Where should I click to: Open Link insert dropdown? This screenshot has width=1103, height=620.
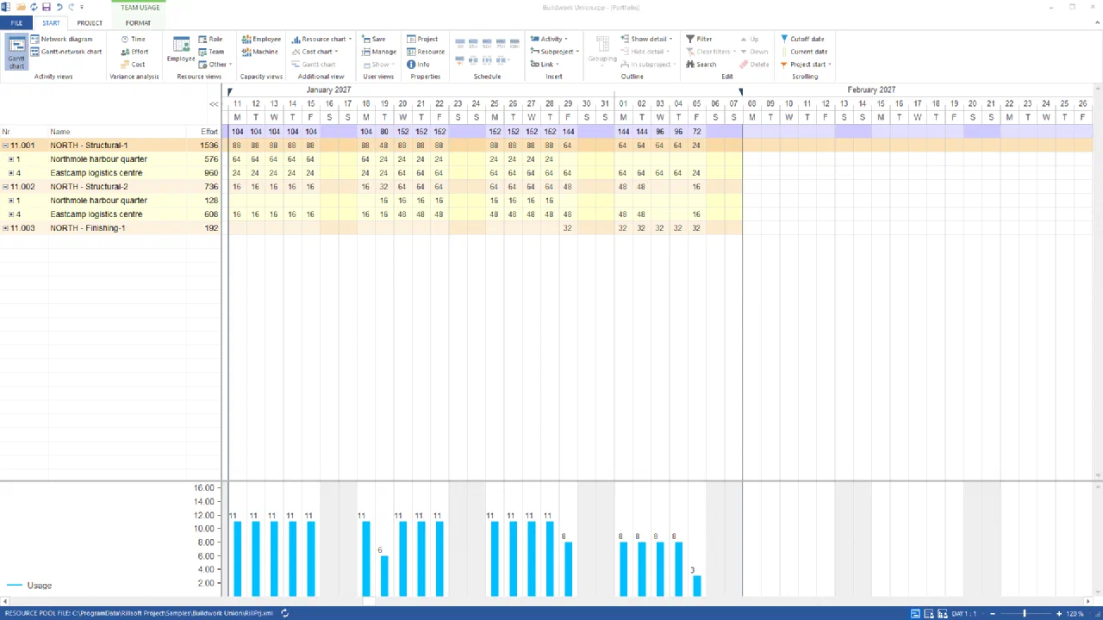544,65
